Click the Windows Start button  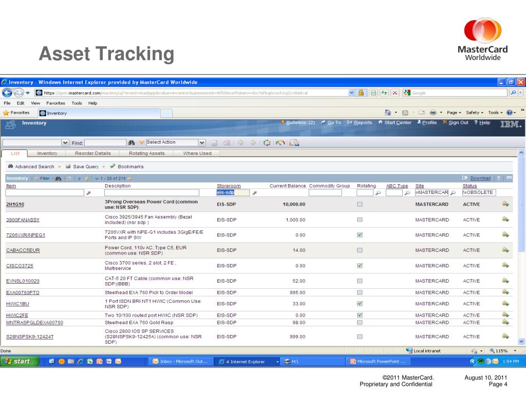[x=20, y=362]
